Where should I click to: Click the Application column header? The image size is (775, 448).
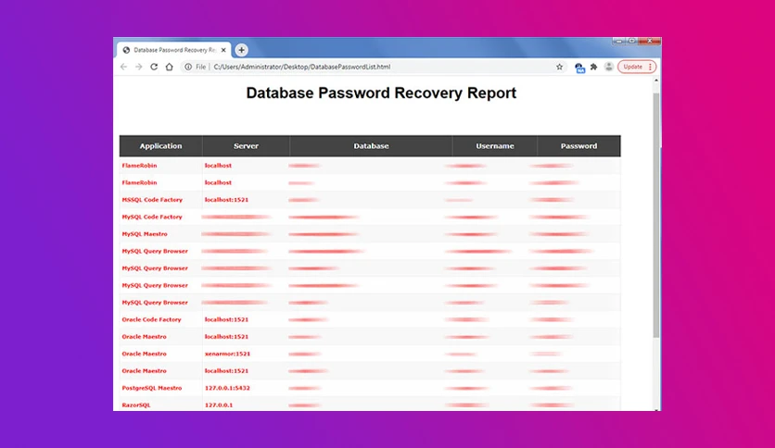[160, 146]
